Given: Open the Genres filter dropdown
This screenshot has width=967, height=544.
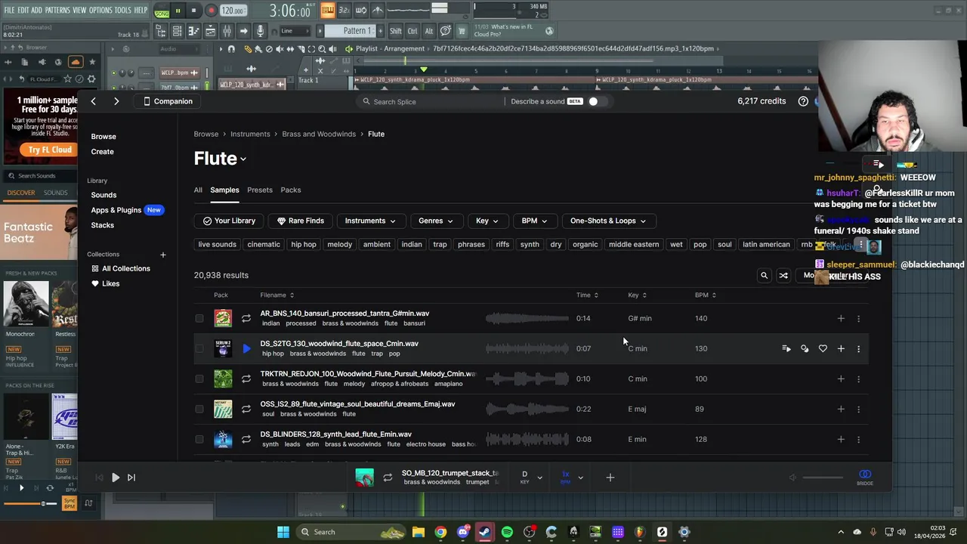Looking at the screenshot, I should point(435,221).
